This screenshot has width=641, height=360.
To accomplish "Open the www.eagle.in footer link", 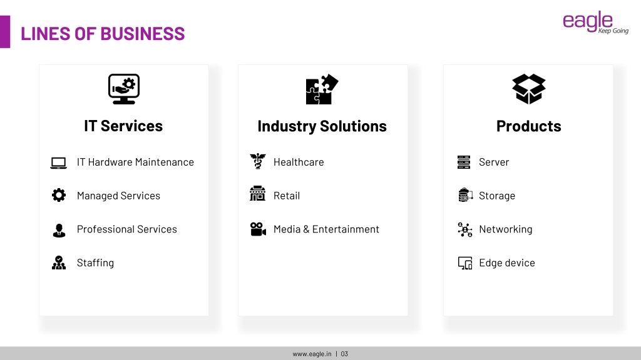I will pos(312,354).
